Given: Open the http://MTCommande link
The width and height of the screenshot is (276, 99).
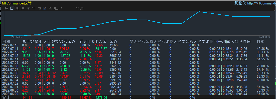Looking at the screenshot, I should (x=262, y=3).
